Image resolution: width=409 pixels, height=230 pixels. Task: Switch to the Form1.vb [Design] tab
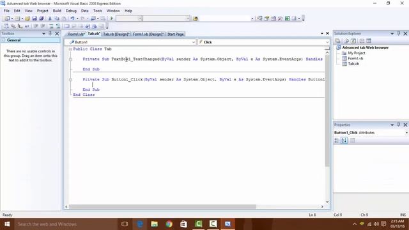pyautogui.click(x=148, y=34)
